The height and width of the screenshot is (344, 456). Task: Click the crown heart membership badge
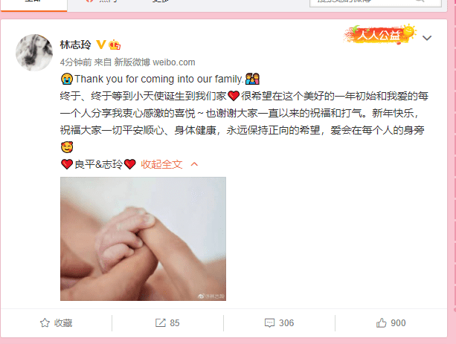click(x=115, y=45)
